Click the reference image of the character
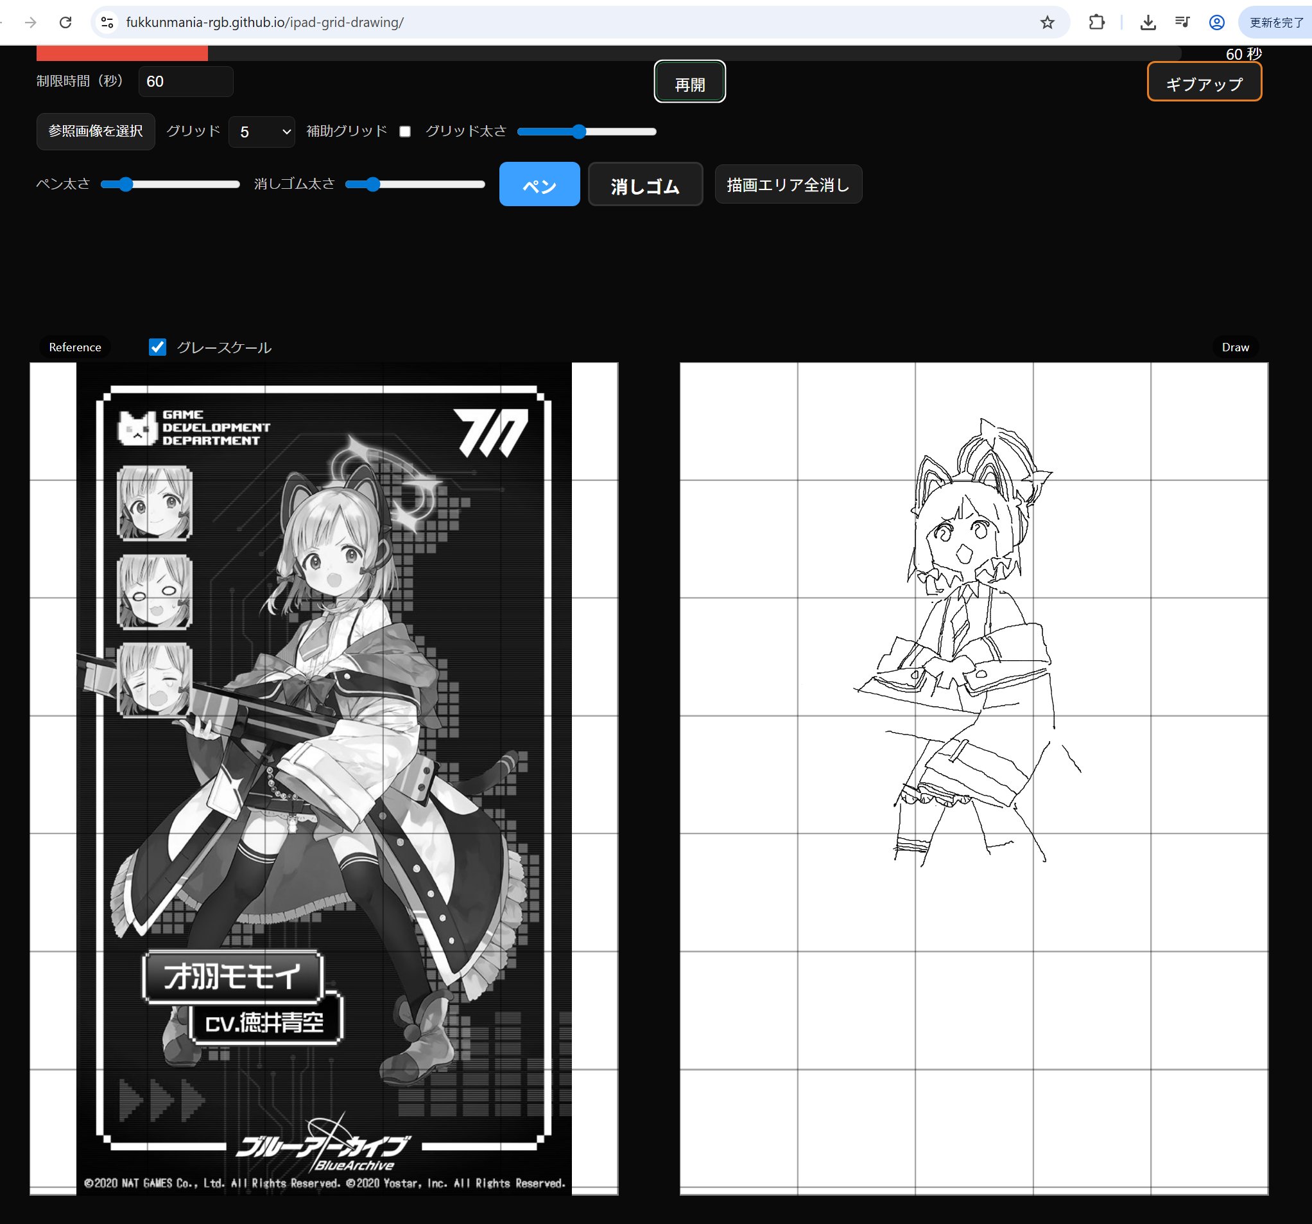This screenshot has width=1312, height=1224. click(324, 779)
